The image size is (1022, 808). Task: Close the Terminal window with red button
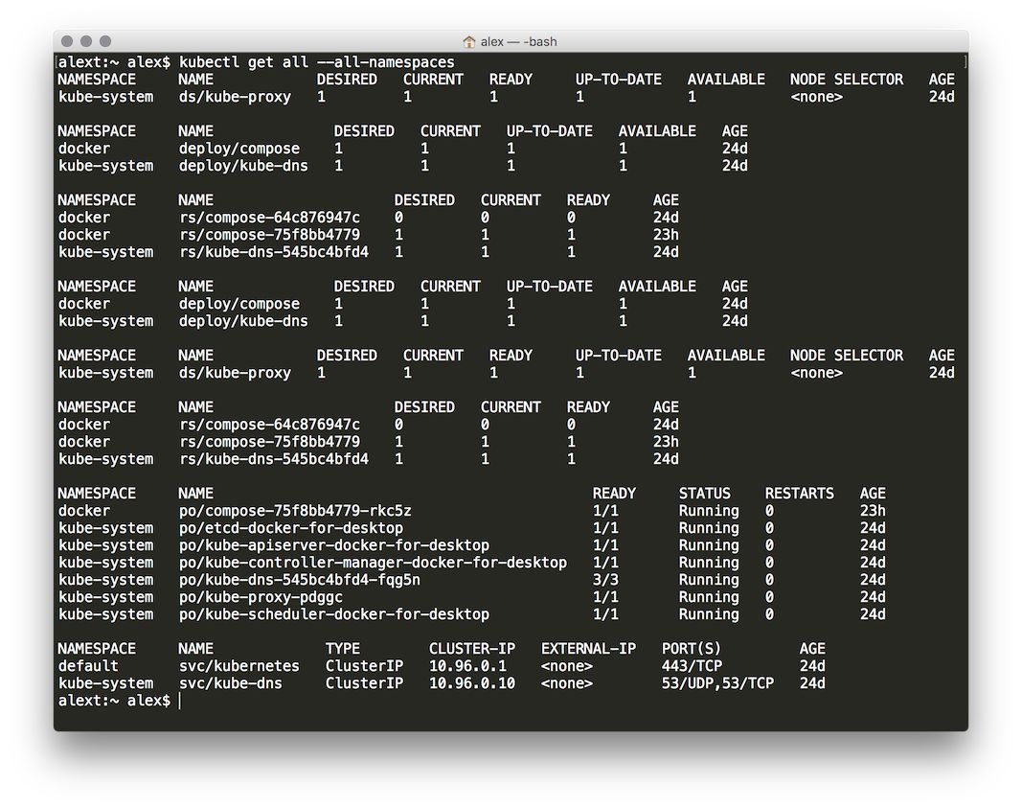click(66, 41)
